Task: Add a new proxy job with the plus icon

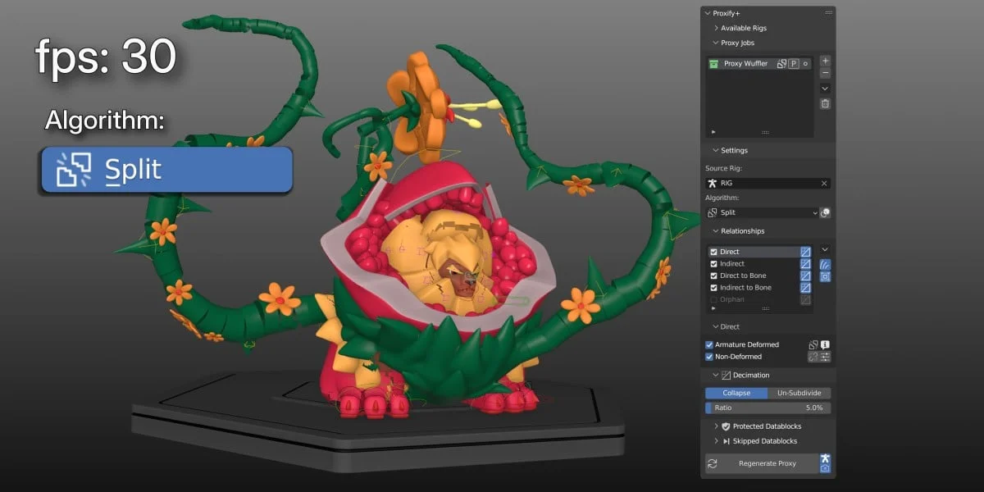Action: point(824,59)
